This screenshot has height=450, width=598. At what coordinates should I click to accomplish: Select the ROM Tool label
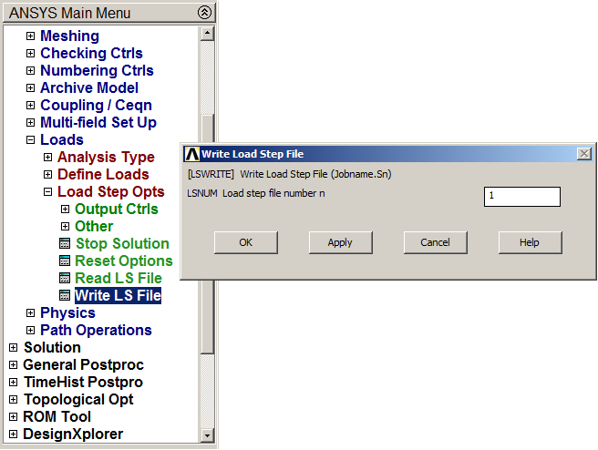point(57,417)
